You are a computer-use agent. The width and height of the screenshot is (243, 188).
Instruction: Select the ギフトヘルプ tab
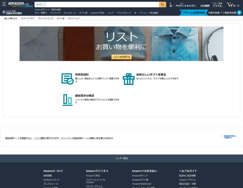[74, 19]
